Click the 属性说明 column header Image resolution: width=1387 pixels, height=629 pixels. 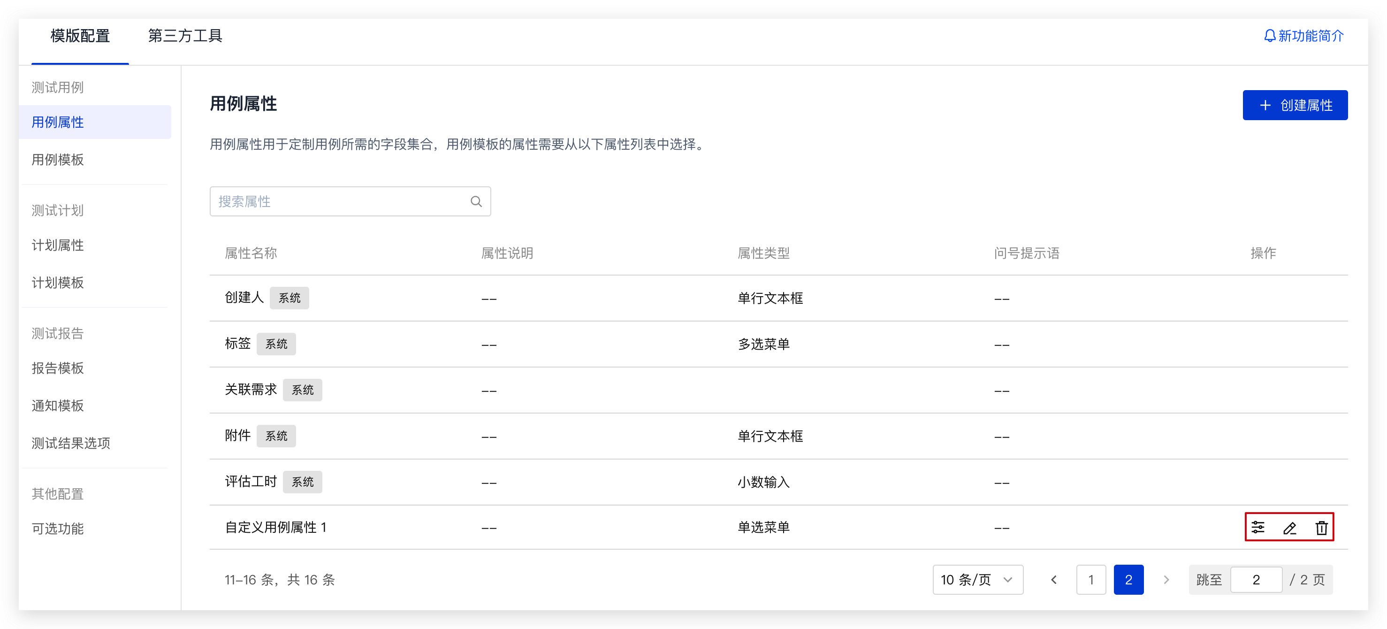(x=507, y=253)
